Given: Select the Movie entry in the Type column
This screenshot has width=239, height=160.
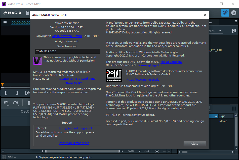Looking at the screenshot, I should [x=223, y=121].
